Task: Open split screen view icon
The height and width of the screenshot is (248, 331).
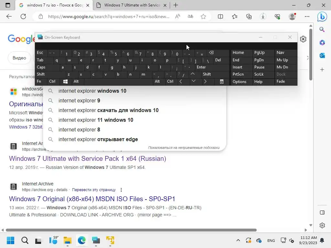Action: pyautogui.click(x=220, y=16)
